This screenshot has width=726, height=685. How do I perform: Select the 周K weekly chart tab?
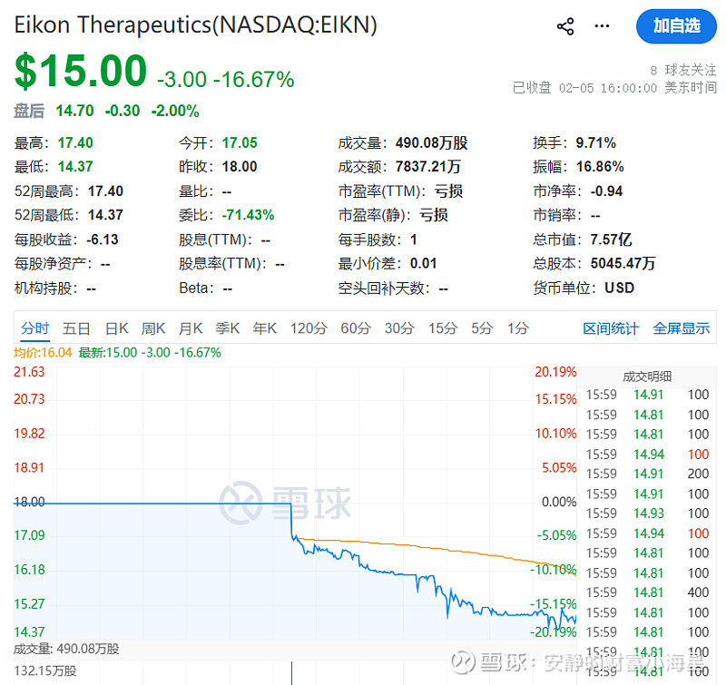[152, 329]
